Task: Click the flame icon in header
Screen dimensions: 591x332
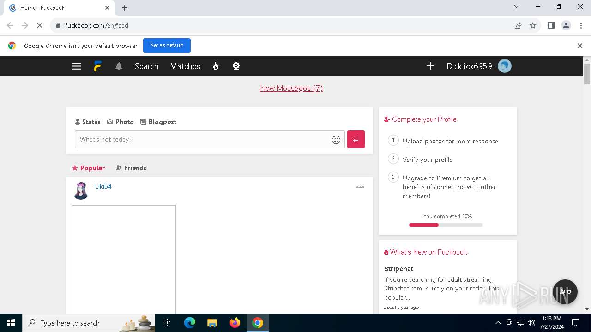Action: pos(216,66)
